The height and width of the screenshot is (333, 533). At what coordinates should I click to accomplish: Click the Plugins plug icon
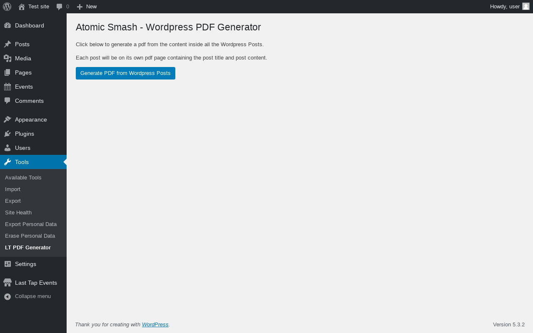point(7,134)
